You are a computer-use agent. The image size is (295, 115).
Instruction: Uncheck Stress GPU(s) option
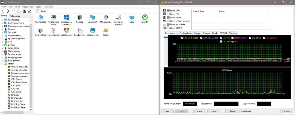[168, 28]
